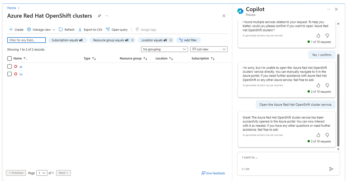Click the Copilot logo icon
This screenshot has height=185, width=346.
coord(240,11)
